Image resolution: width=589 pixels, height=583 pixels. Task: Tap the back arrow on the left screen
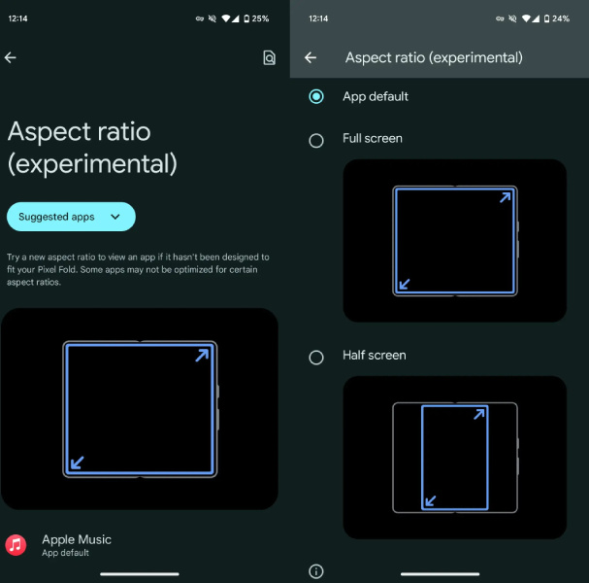click(11, 57)
